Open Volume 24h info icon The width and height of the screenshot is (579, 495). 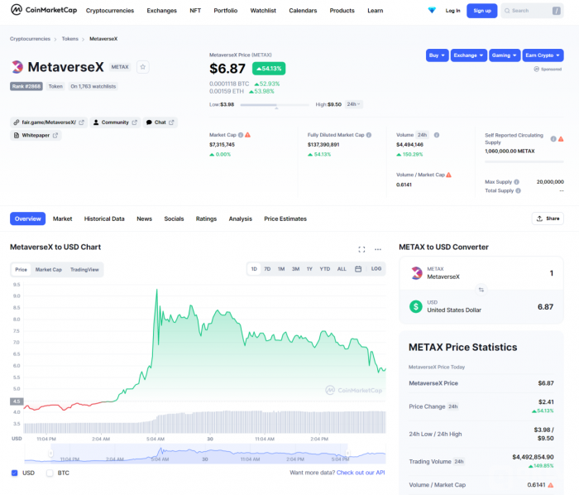tap(437, 135)
